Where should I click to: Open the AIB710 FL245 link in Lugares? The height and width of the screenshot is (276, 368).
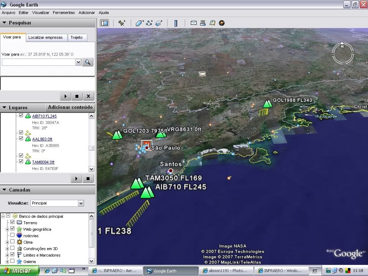[x=44, y=116]
